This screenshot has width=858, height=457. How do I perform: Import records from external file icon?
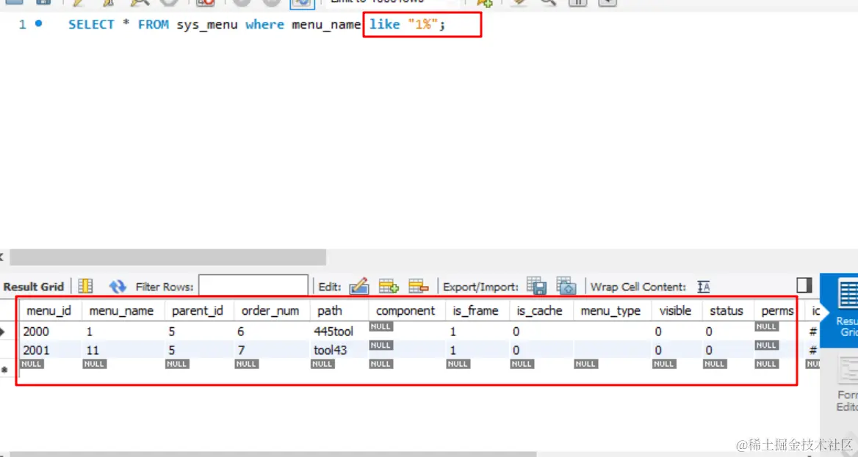point(566,286)
